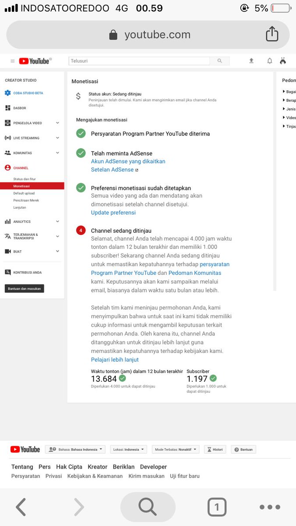
Task: Click the Kirim masukan footer link
Action: click(x=146, y=476)
